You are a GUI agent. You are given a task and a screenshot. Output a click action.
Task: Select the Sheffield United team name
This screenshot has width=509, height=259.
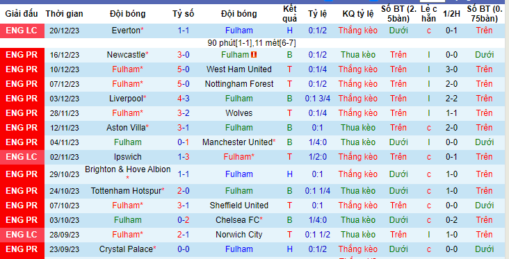coord(239,206)
